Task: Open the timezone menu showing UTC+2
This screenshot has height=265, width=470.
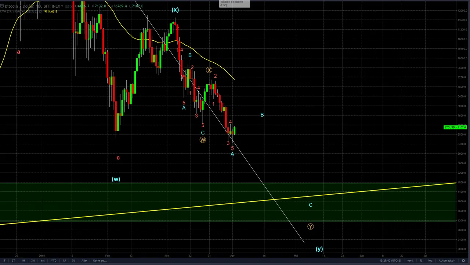Action: pyautogui.click(x=390, y=261)
